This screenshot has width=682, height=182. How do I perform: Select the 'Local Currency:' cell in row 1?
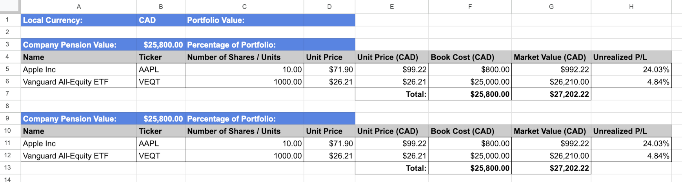[x=78, y=20]
